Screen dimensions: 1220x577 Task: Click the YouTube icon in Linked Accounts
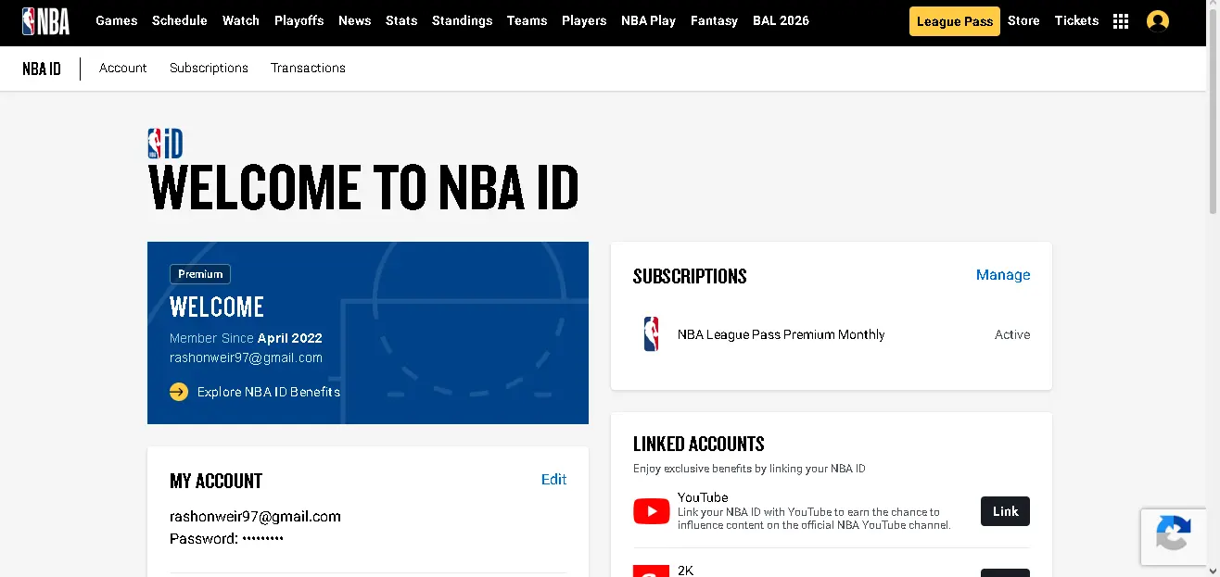[x=652, y=511]
